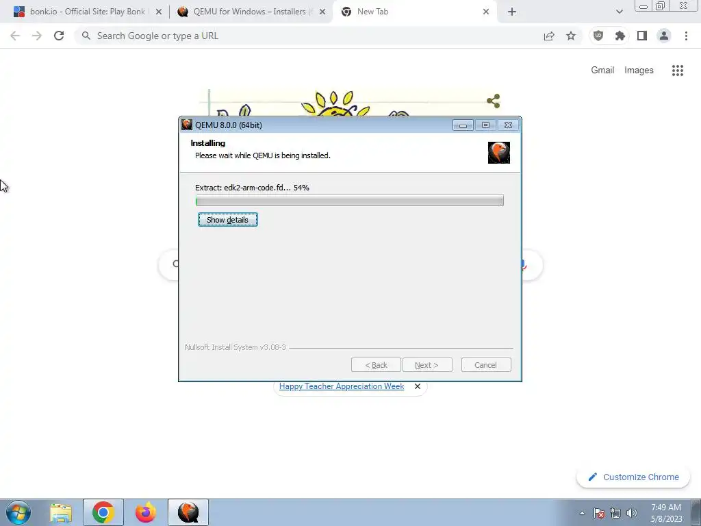This screenshot has width=701, height=526.
Task: Open the Chrome profile avatar
Action: coord(664,36)
